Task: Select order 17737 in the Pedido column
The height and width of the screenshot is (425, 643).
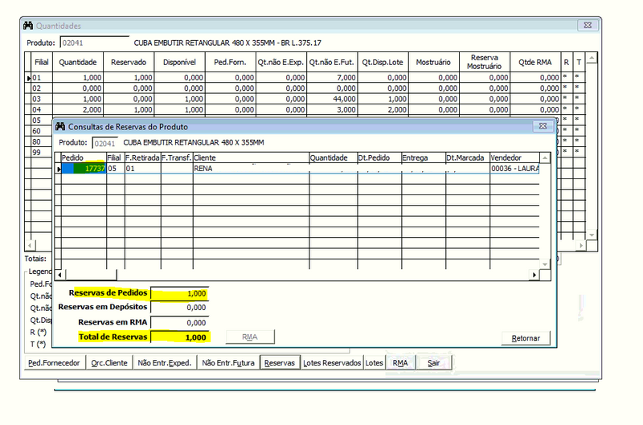Action: tap(84, 169)
